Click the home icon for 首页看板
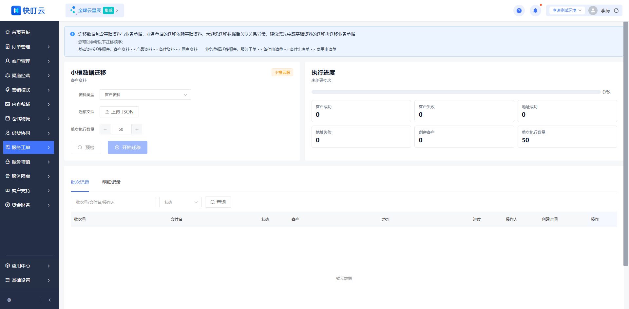This screenshot has width=629, height=309. (8, 32)
